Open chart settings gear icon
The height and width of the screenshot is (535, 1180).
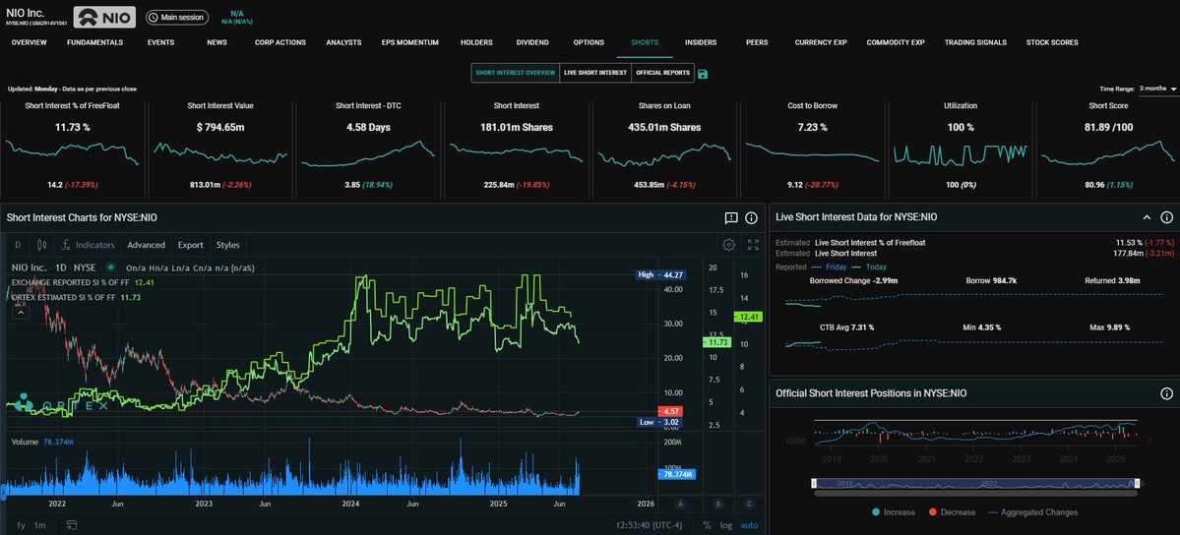(x=728, y=245)
